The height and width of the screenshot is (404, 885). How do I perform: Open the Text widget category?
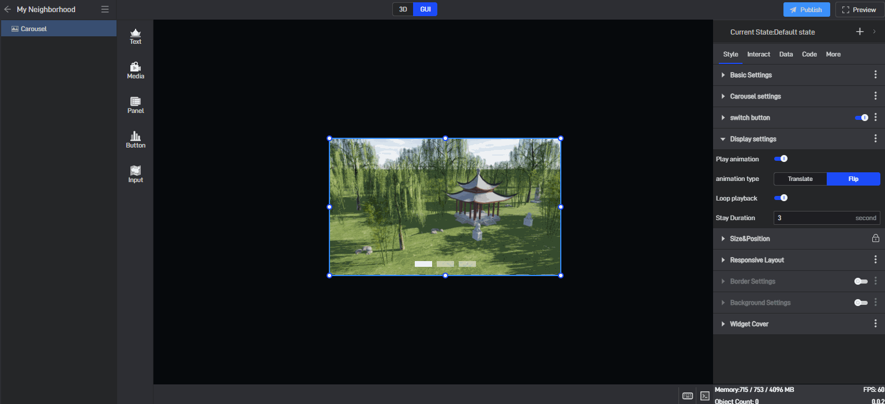(136, 36)
